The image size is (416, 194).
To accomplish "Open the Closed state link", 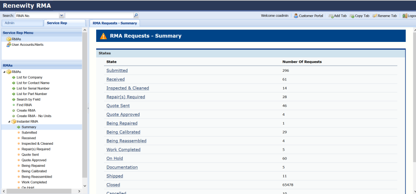I will 113,185.
